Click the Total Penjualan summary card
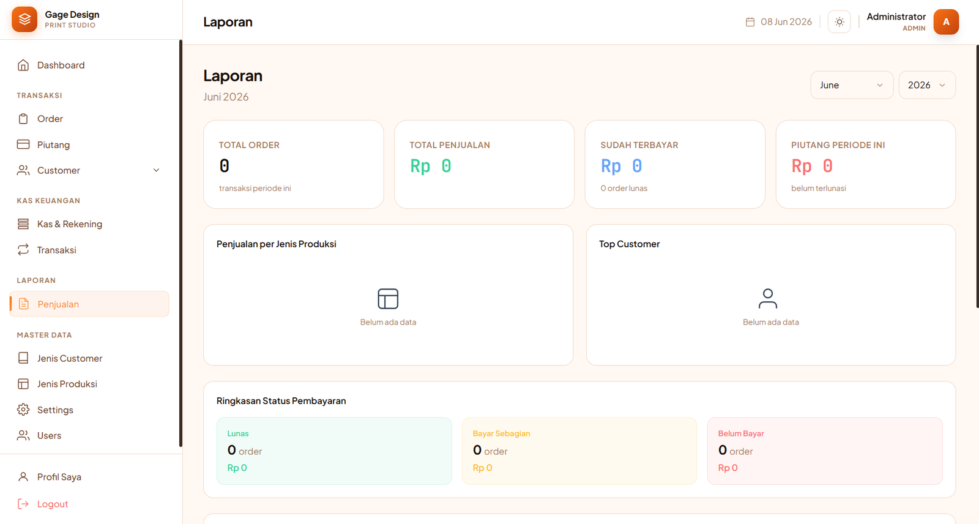The height and width of the screenshot is (524, 979). pyautogui.click(x=484, y=164)
